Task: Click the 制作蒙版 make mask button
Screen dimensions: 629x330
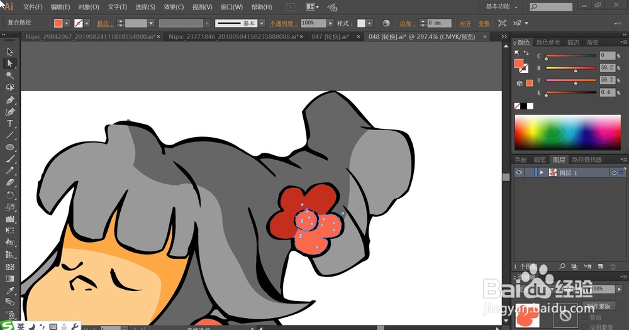Action: click(x=599, y=305)
